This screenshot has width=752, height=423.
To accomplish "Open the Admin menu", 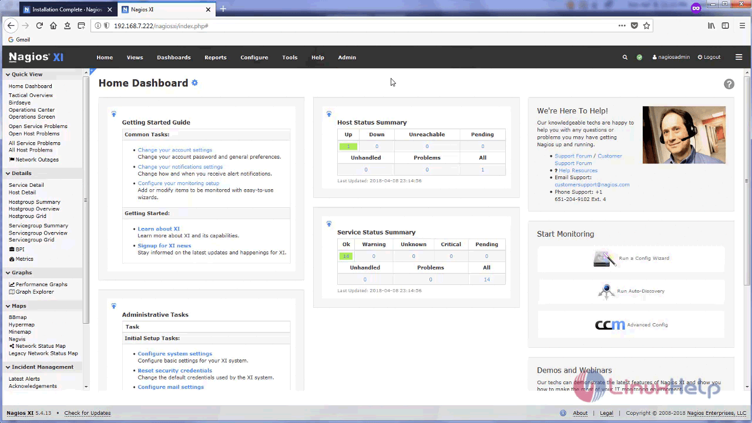I will [x=347, y=58].
